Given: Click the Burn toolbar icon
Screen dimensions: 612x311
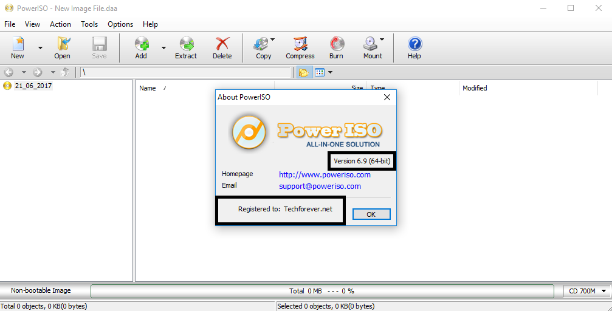Looking at the screenshot, I should (x=337, y=44).
